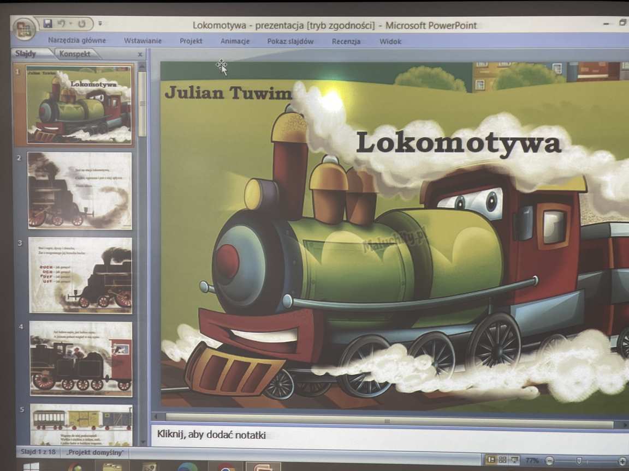Select slide 3 thumbnail in the pane

[80, 275]
